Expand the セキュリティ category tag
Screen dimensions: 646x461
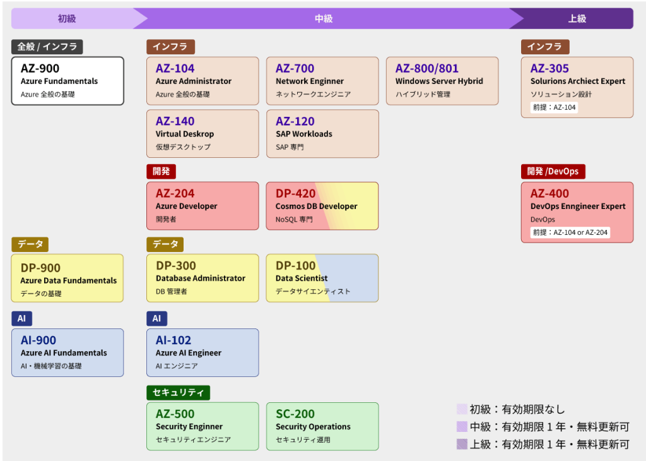[x=177, y=392]
